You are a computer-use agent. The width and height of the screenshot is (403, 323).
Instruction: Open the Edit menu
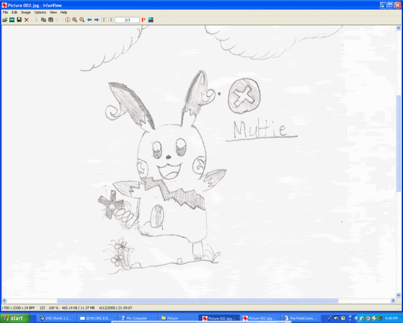click(x=15, y=12)
